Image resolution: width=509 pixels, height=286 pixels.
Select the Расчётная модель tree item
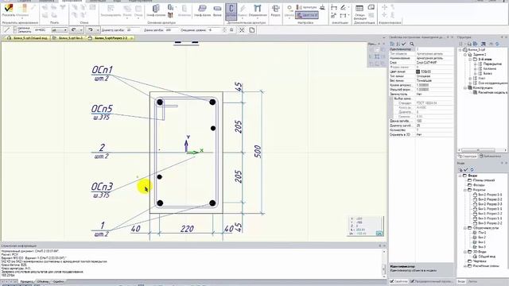(x=492, y=92)
